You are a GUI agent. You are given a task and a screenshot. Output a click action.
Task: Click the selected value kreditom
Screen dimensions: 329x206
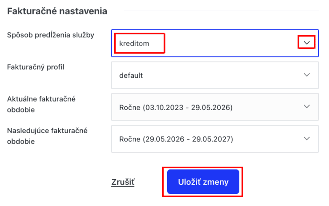pos(134,43)
